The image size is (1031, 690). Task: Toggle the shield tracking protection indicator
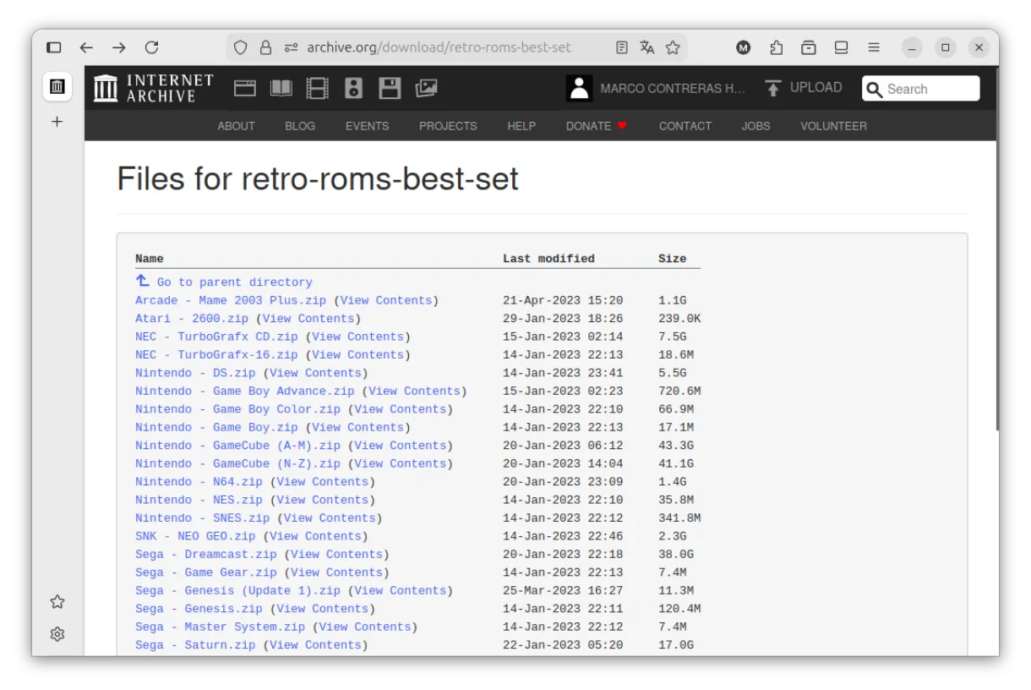(241, 47)
